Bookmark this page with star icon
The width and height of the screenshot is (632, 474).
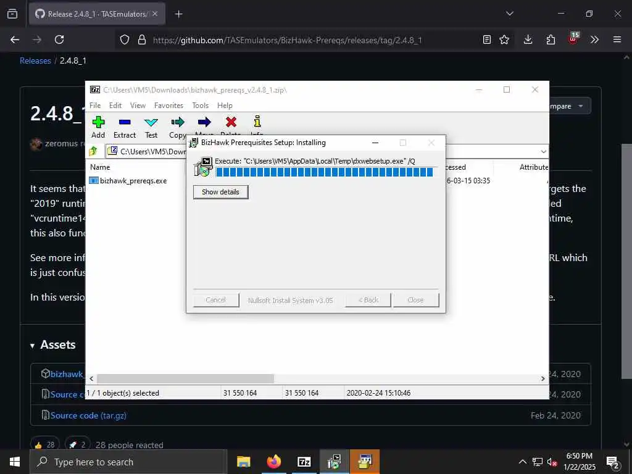pos(504,39)
